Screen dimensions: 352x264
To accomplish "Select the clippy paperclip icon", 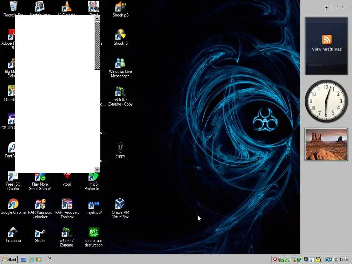I will coord(120,150).
